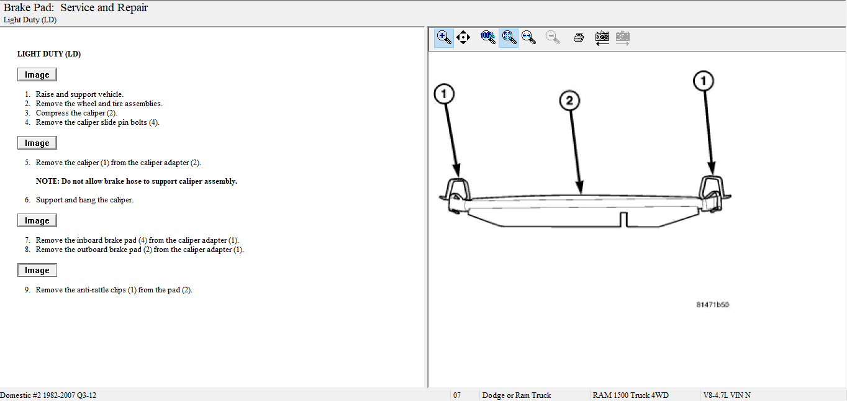The width and height of the screenshot is (847, 401).
Task: Click the NOTE about brake hose
Action: pos(137,181)
